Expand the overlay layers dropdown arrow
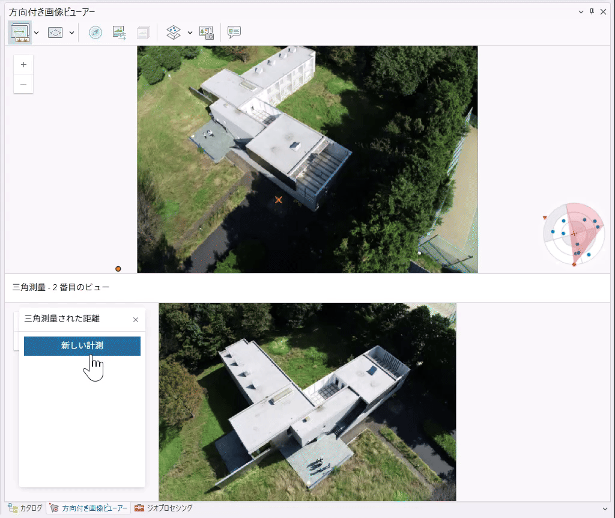This screenshot has height=518, width=615. coord(190,32)
